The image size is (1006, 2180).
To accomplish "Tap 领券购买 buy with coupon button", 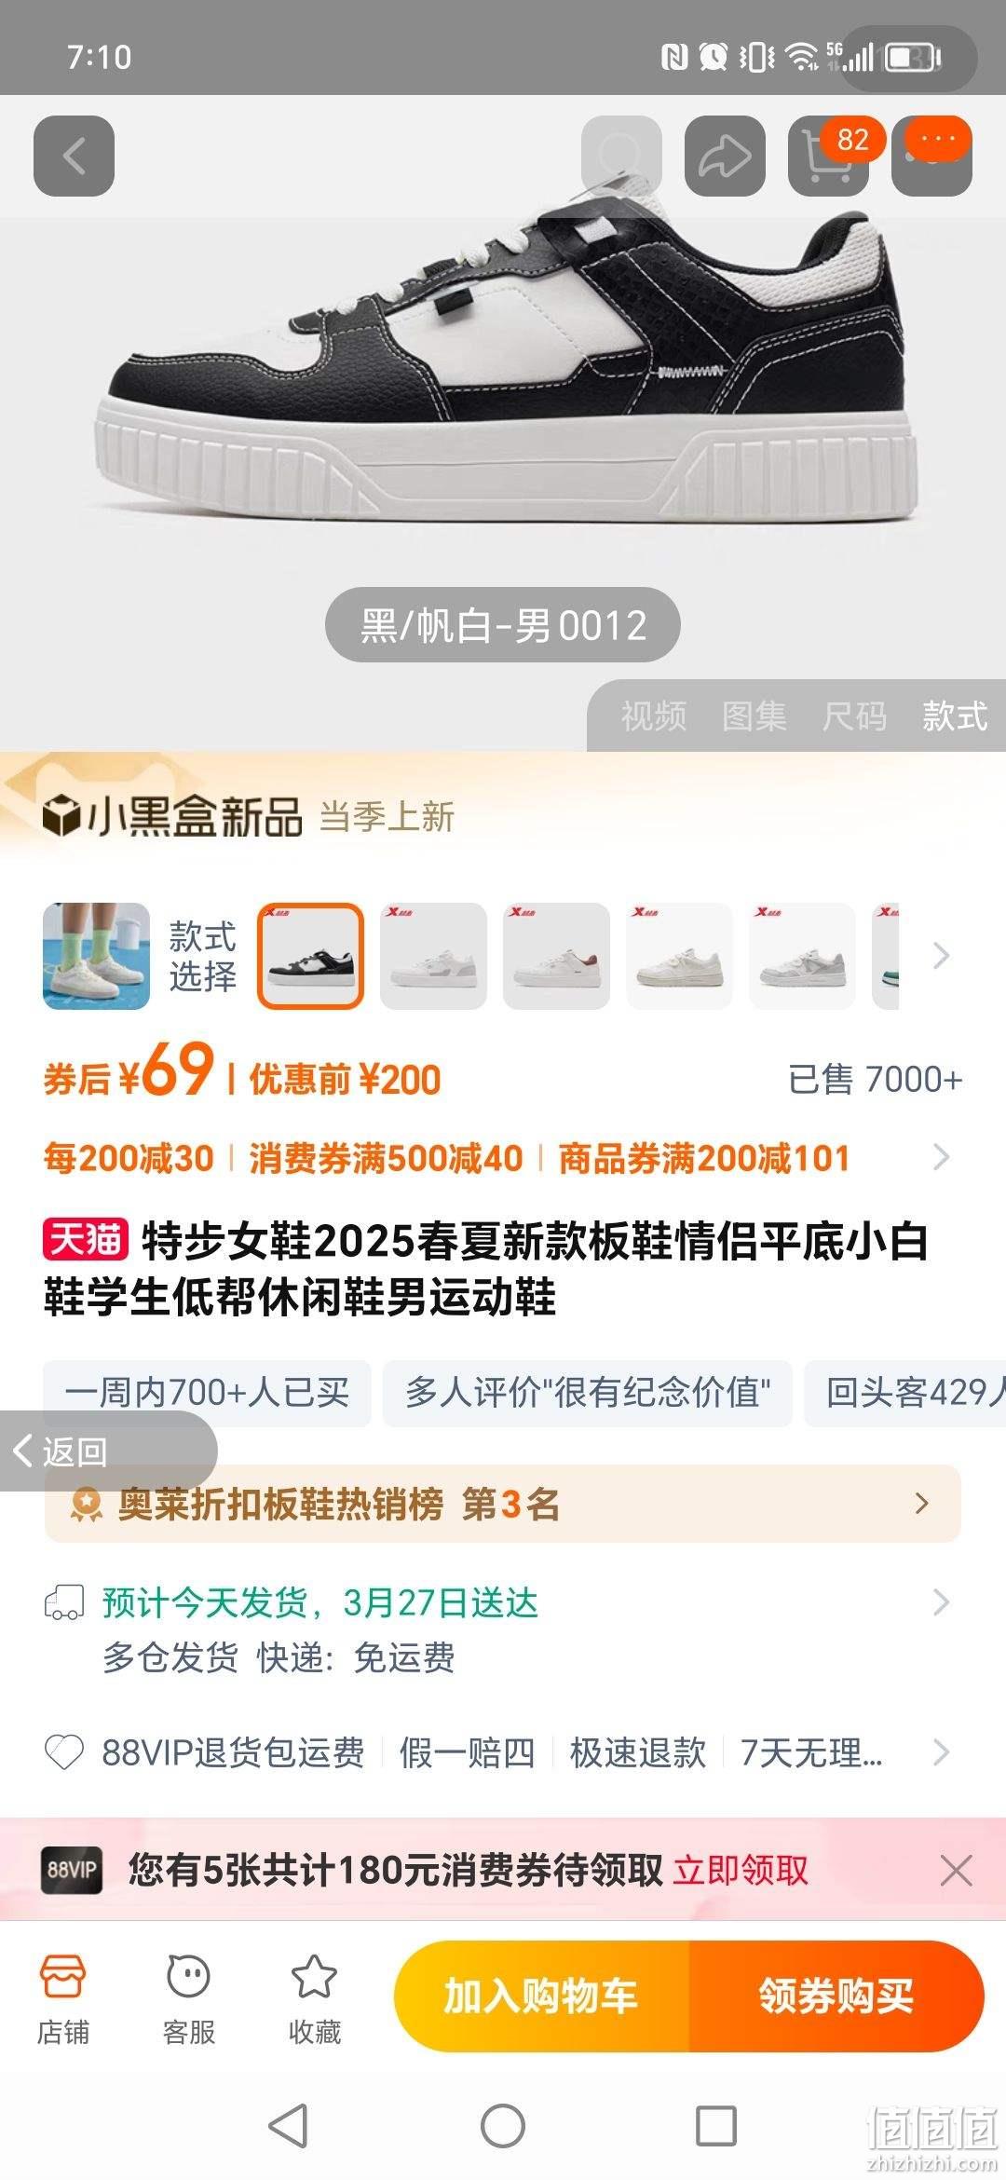I will 836,1996.
